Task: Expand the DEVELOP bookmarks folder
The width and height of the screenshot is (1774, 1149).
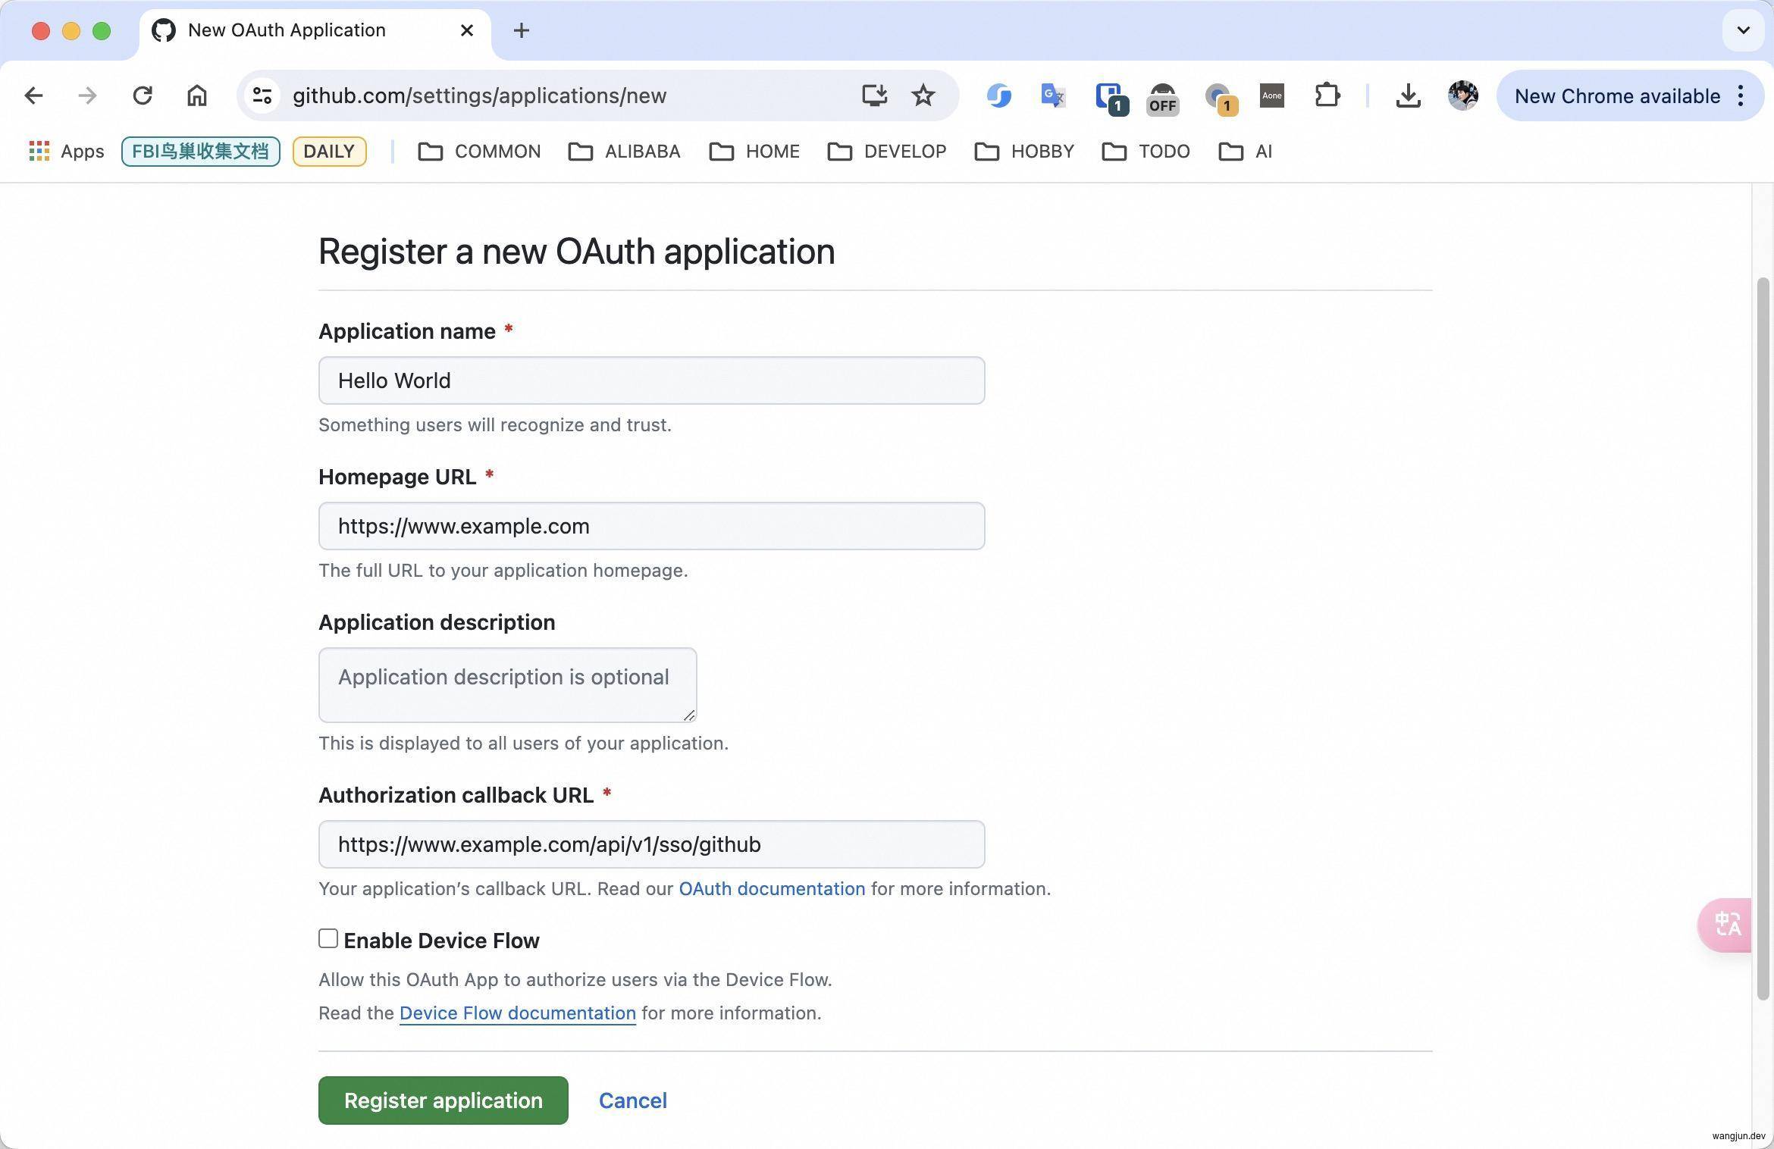Action: pos(886,152)
